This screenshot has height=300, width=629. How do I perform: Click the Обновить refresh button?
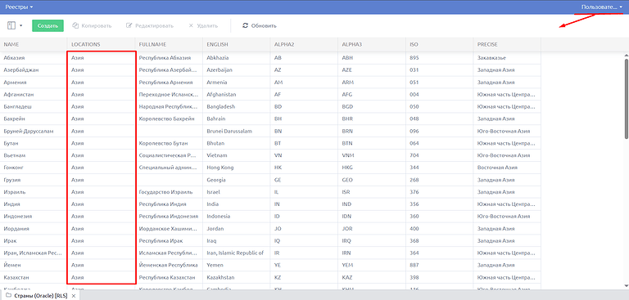[260, 25]
